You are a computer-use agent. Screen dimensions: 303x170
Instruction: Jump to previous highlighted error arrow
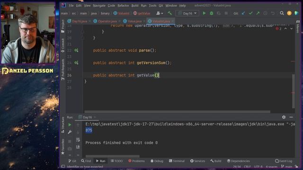(285, 29)
